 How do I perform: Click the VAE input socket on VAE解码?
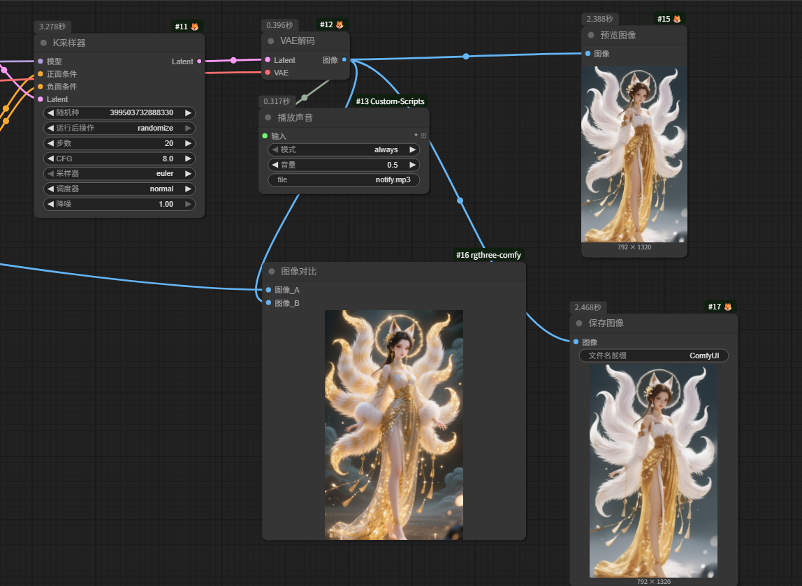pos(268,73)
